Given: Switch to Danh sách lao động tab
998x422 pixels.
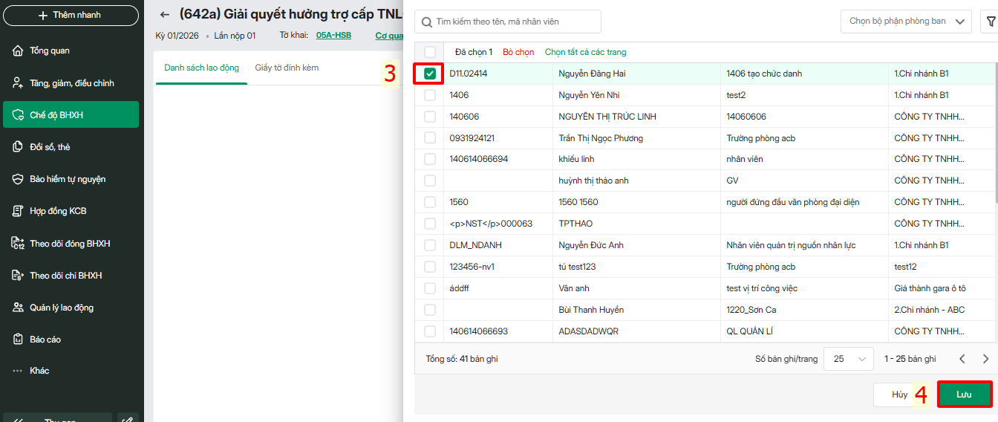Looking at the screenshot, I should click(201, 68).
